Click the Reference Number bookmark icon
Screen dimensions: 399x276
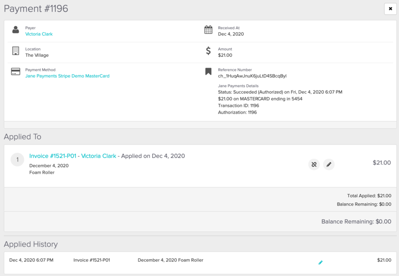click(208, 72)
